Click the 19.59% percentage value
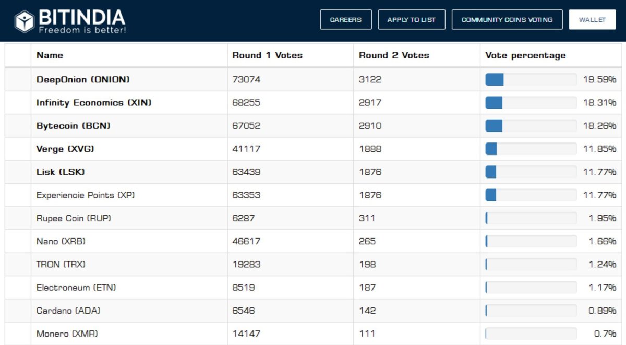The image size is (626, 345). (600, 80)
